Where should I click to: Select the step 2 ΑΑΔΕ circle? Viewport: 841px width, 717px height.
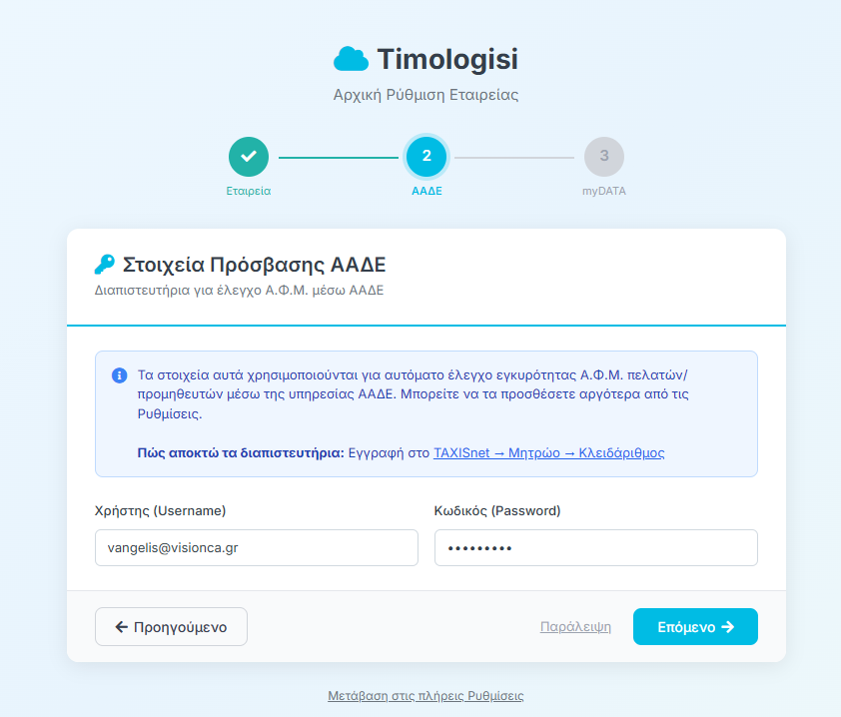[426, 157]
